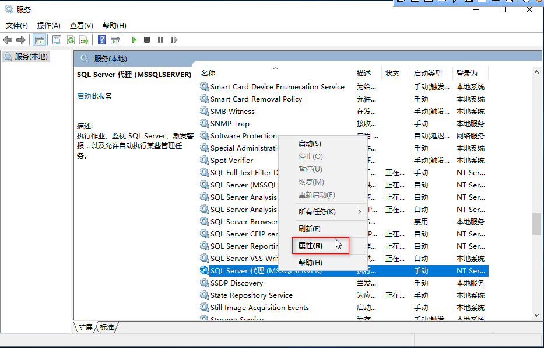Click the green Refresh toolbar icon

(71, 40)
